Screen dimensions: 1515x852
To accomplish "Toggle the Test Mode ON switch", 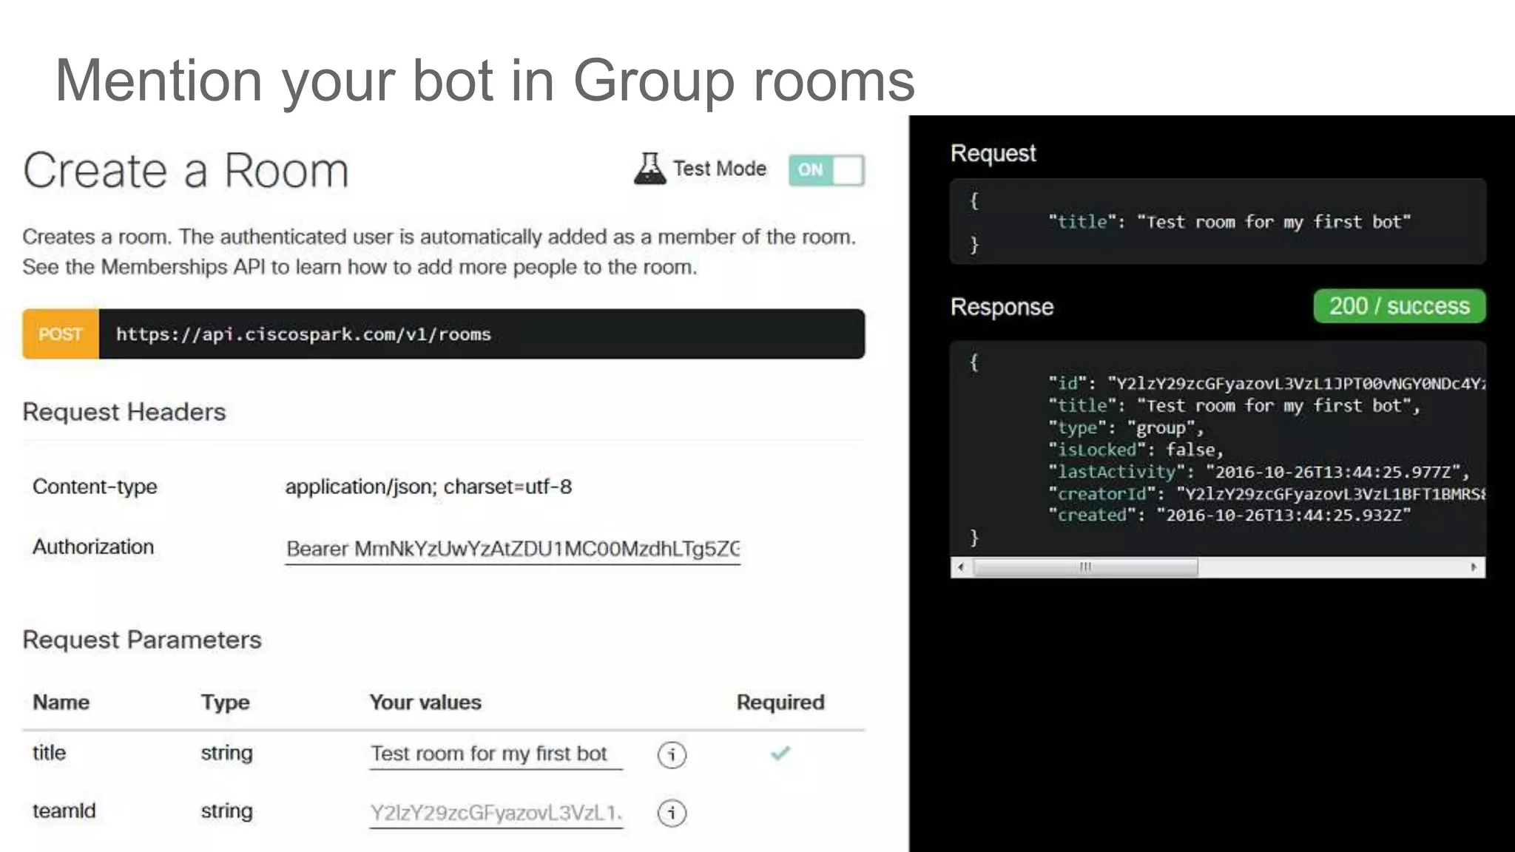I will point(826,170).
